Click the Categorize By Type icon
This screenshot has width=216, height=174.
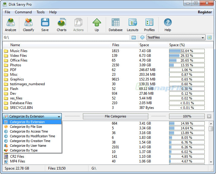6,150
